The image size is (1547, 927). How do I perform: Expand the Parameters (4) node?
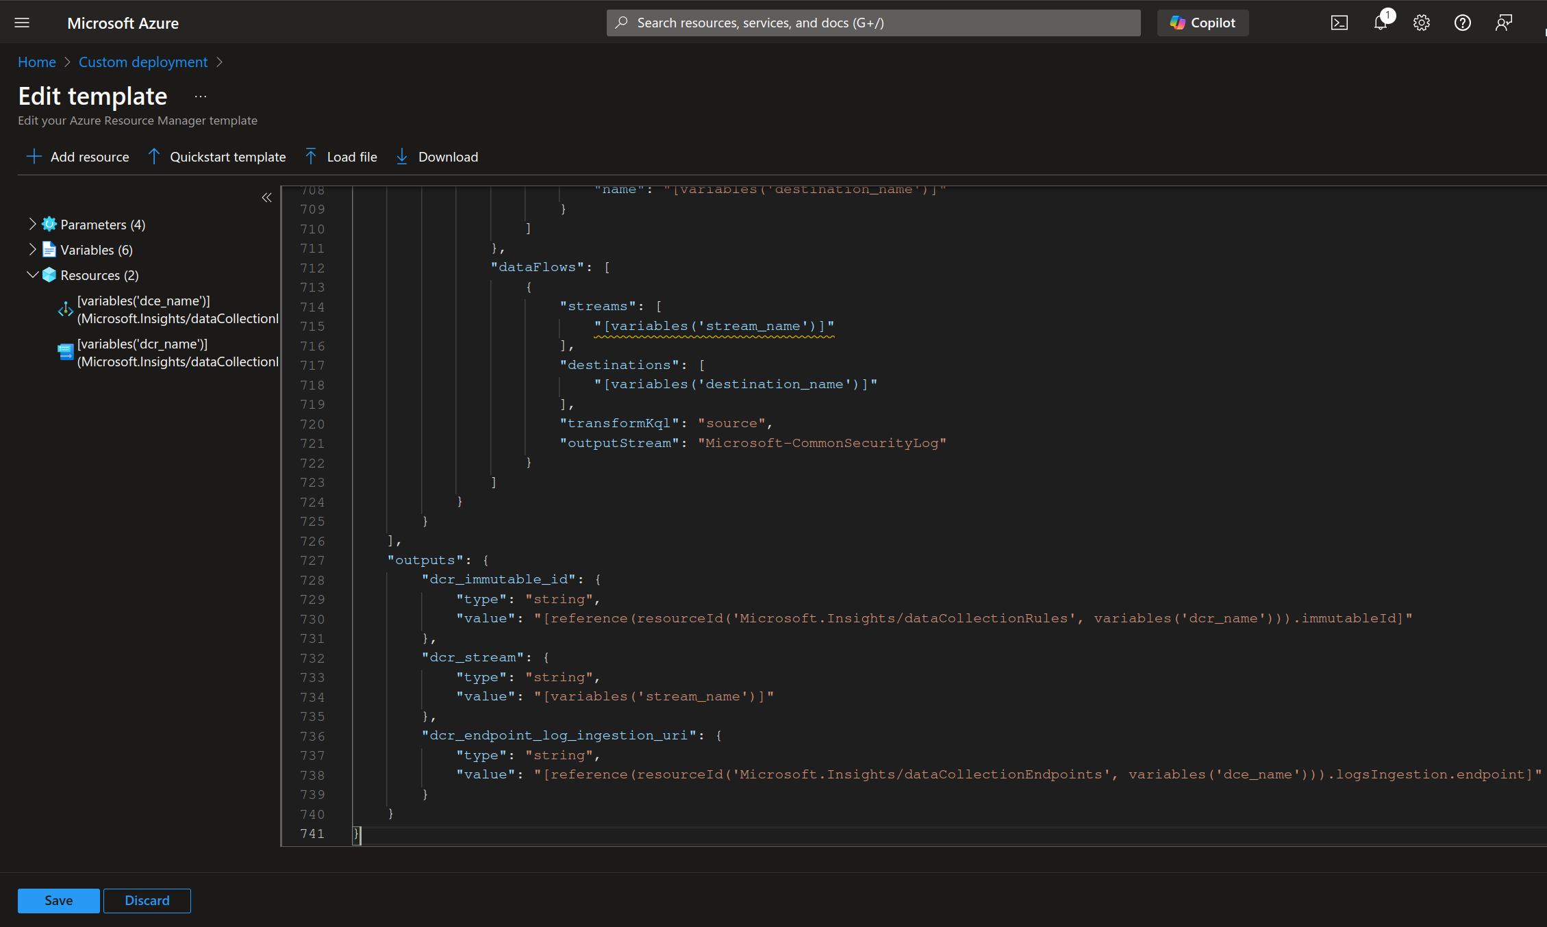click(x=32, y=224)
